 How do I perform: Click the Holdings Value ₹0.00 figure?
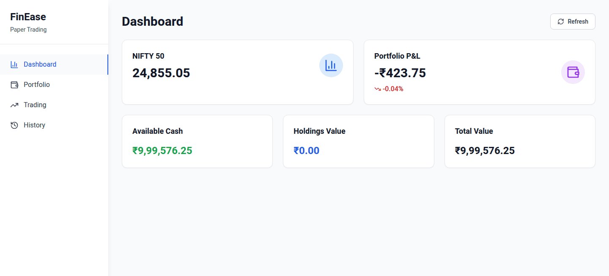click(x=306, y=151)
